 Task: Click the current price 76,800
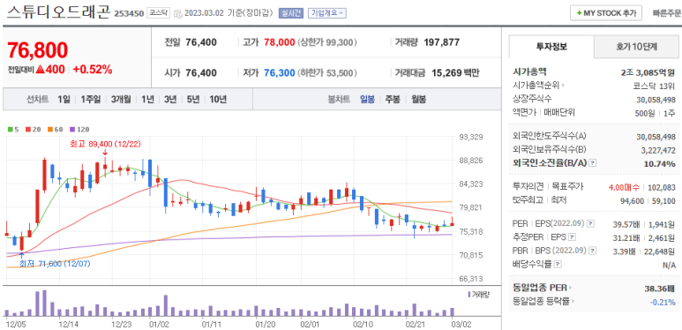click(x=37, y=49)
